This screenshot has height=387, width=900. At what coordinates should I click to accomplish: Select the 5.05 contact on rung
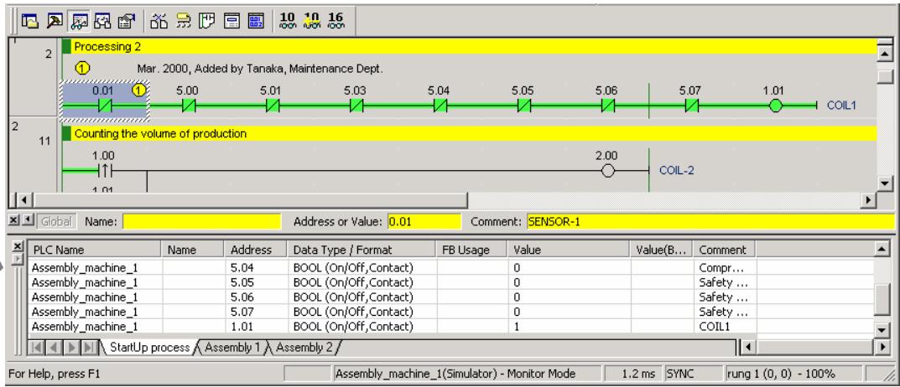click(x=524, y=106)
